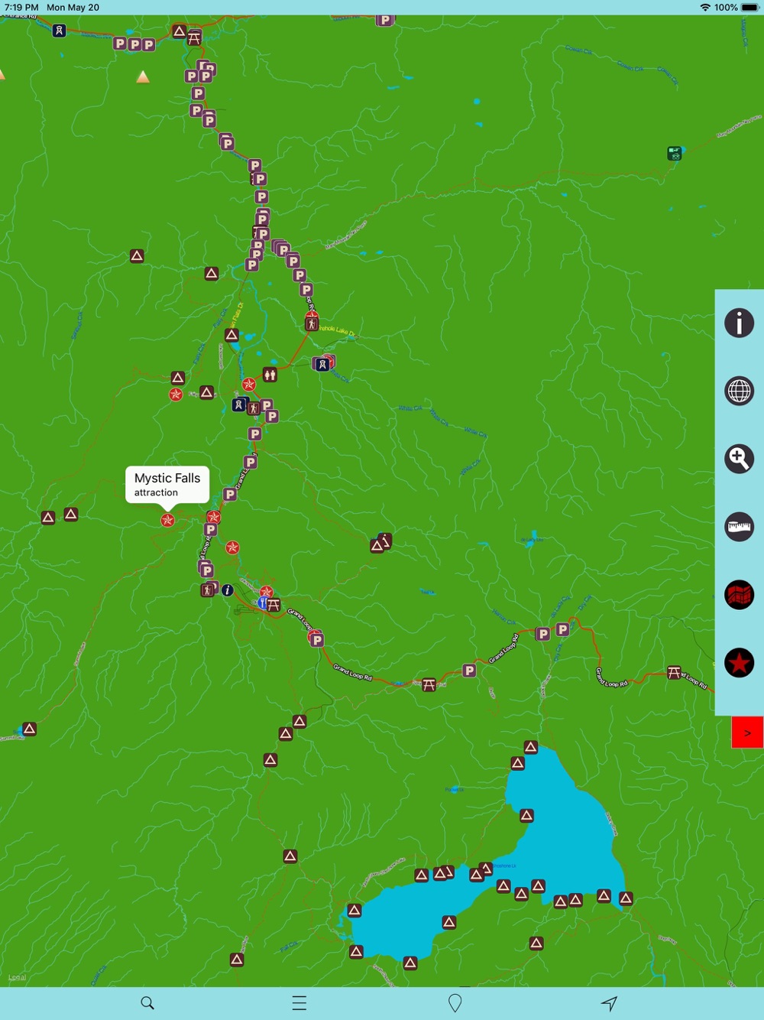Open the info button in side panel

click(739, 323)
